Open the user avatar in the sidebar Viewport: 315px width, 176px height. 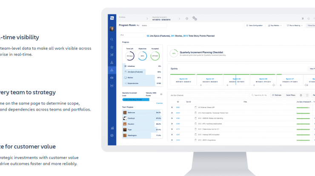(112, 29)
